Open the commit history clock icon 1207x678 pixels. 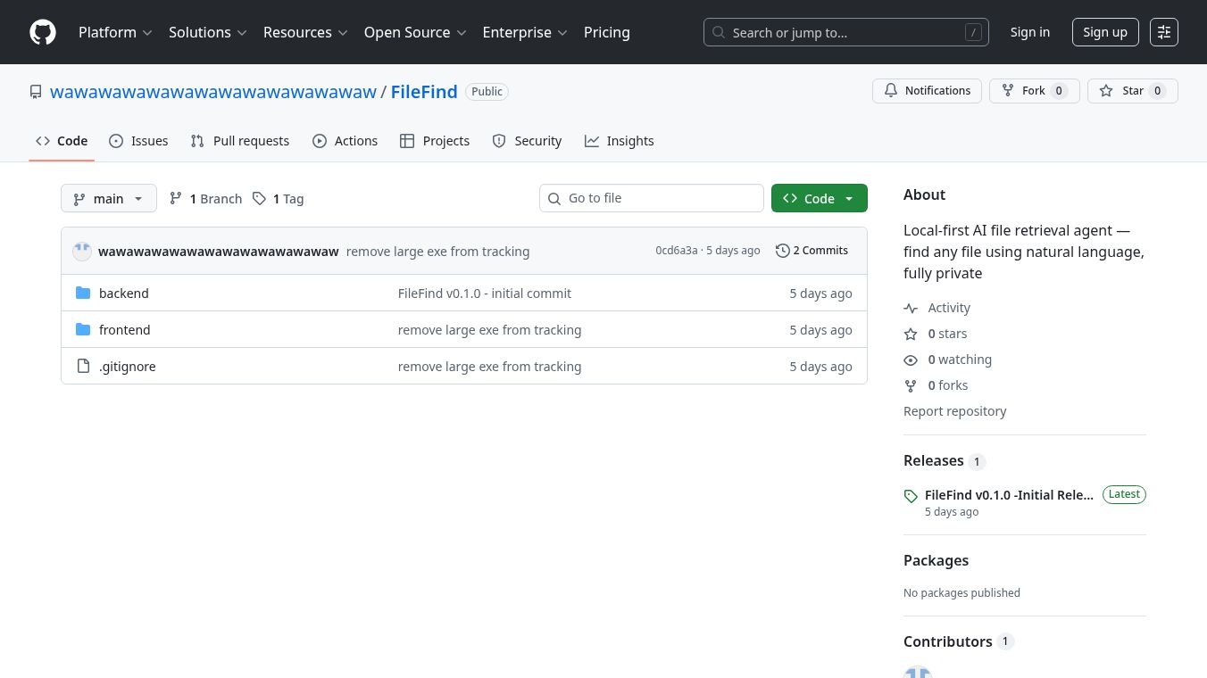tap(783, 251)
